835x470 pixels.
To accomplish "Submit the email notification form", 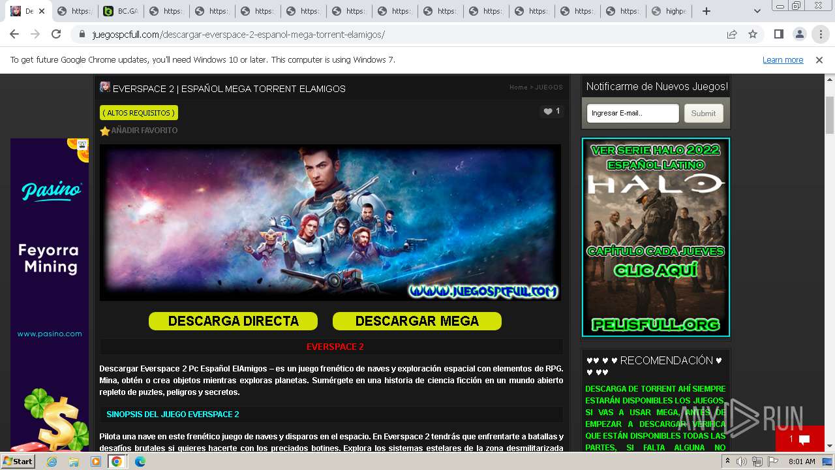I will (x=703, y=113).
